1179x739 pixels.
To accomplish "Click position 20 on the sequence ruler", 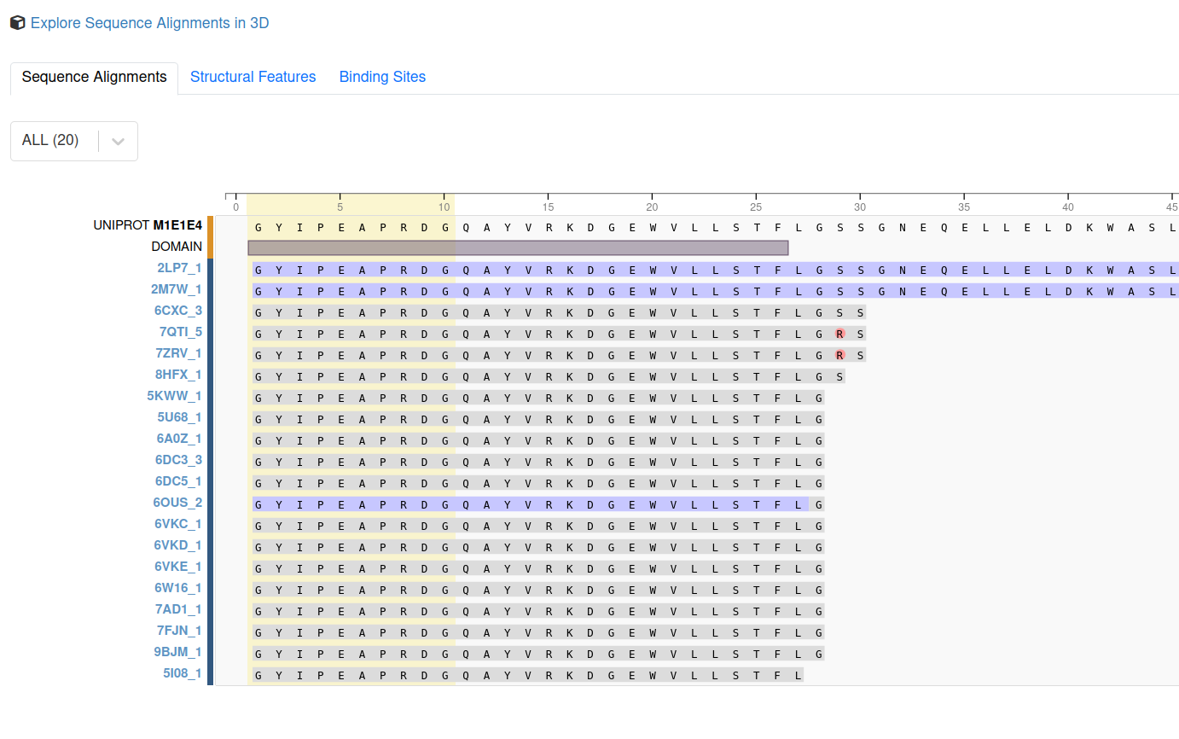I will coord(652,207).
